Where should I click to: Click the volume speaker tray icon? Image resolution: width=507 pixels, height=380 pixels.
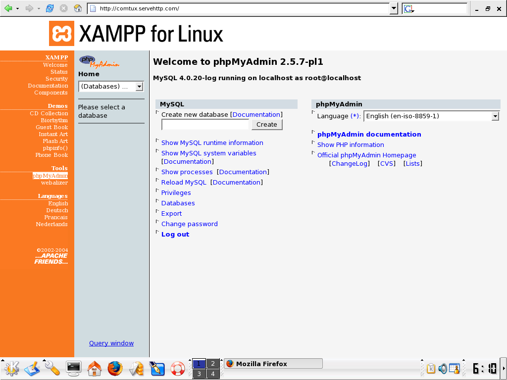(442, 369)
